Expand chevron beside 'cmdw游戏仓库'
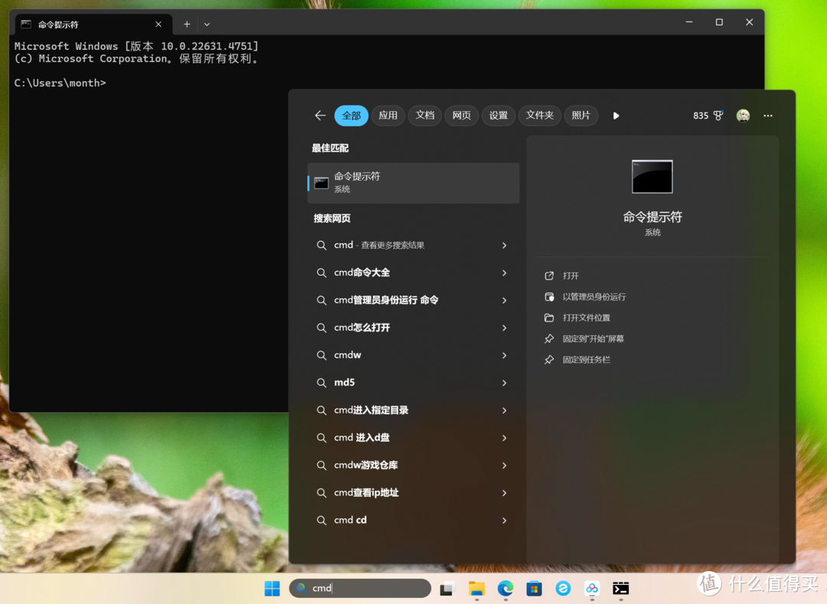Screen dimensions: 827x604 coord(504,465)
